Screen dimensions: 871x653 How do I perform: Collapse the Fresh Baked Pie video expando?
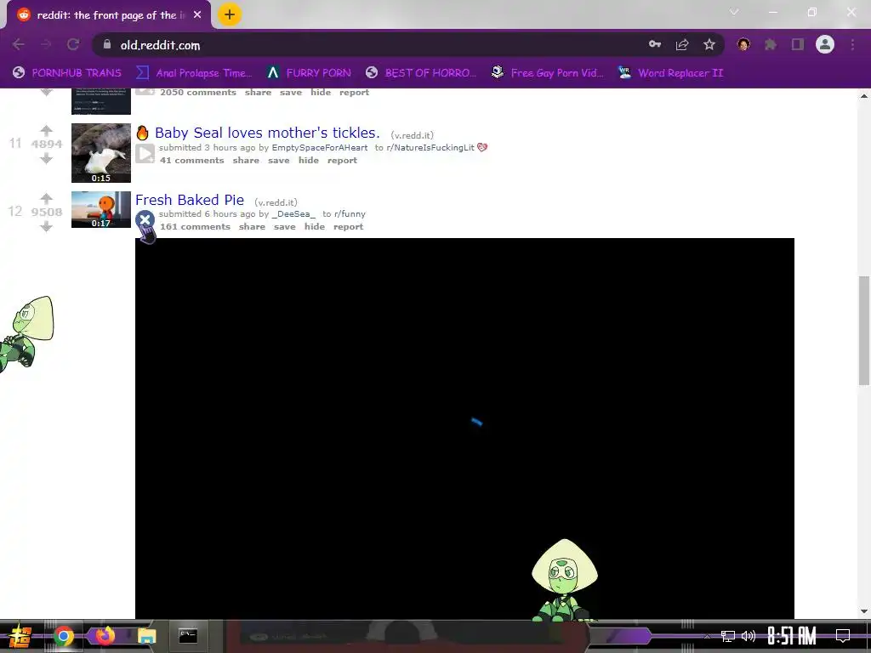click(x=145, y=220)
